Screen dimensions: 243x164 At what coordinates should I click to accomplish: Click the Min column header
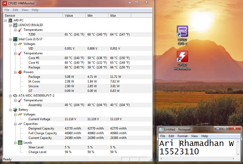(x=97, y=15)
